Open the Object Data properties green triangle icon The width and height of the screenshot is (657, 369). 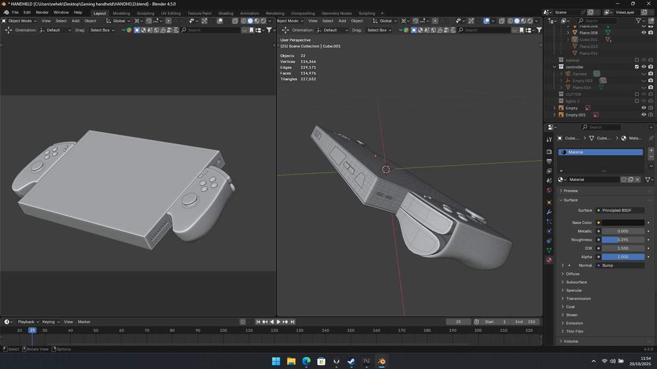pos(549,250)
